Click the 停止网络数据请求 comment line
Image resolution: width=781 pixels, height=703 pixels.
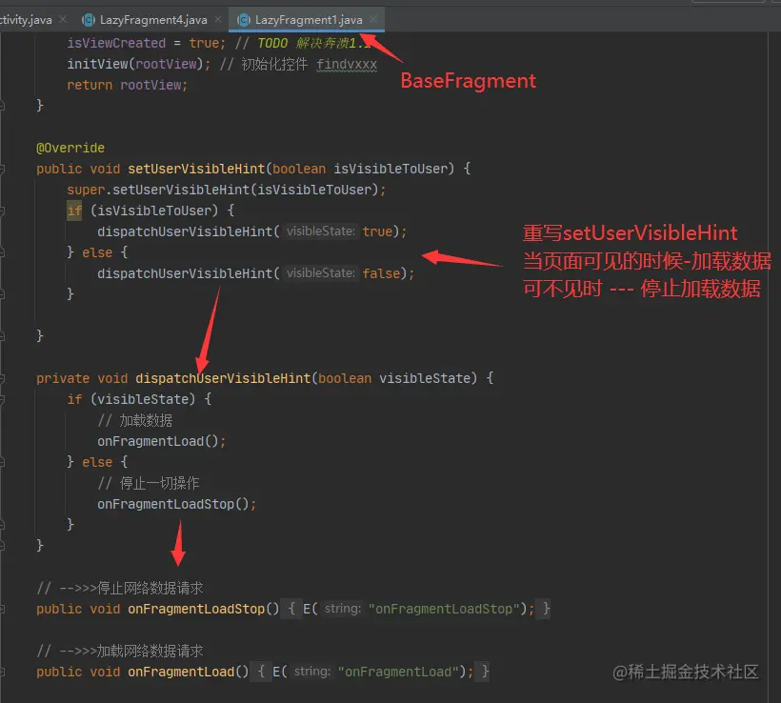click(x=120, y=588)
